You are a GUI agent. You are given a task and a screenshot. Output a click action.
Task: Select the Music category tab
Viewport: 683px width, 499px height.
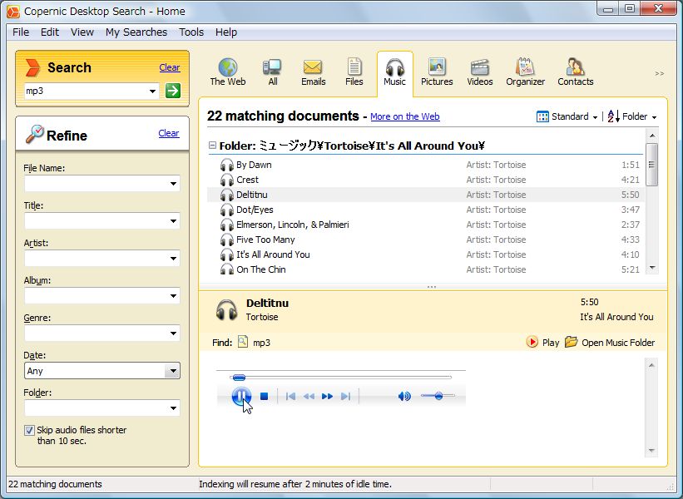[394, 72]
